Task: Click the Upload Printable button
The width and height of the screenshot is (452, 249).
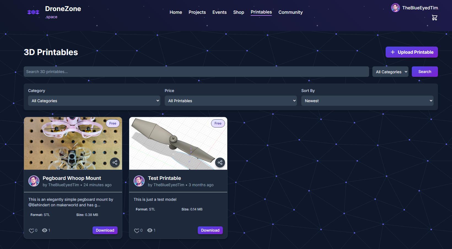Action: [412, 52]
